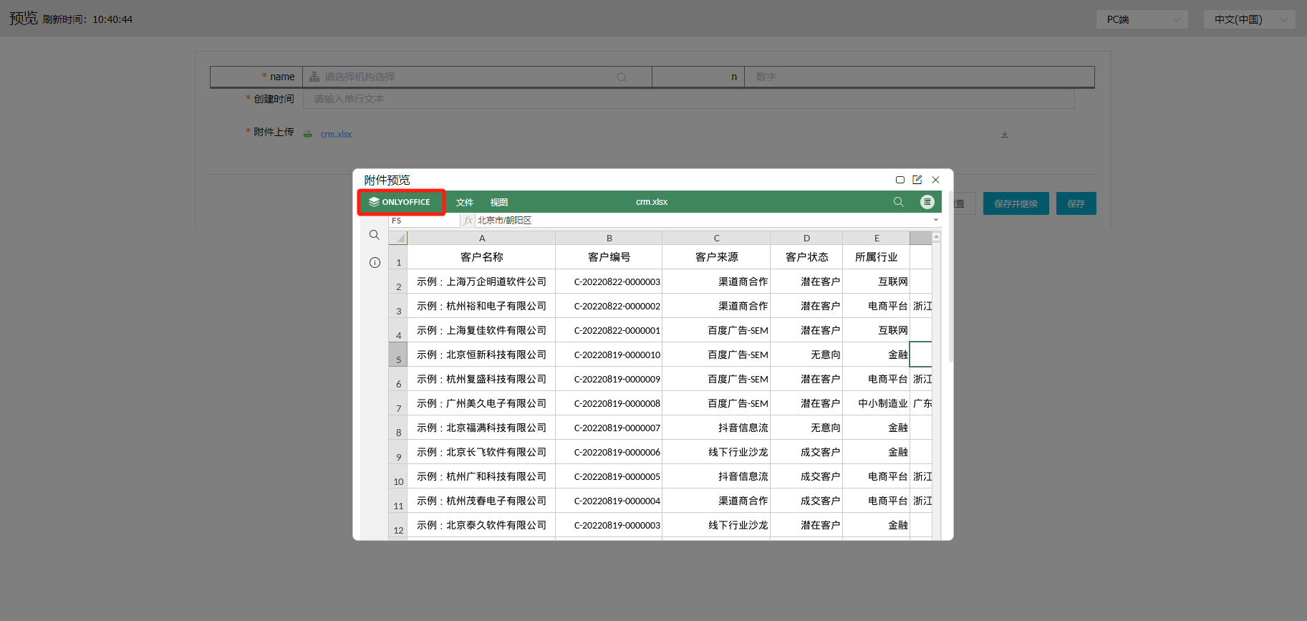Open the left sidebar search panel
The height and width of the screenshot is (621, 1307).
coord(375,235)
